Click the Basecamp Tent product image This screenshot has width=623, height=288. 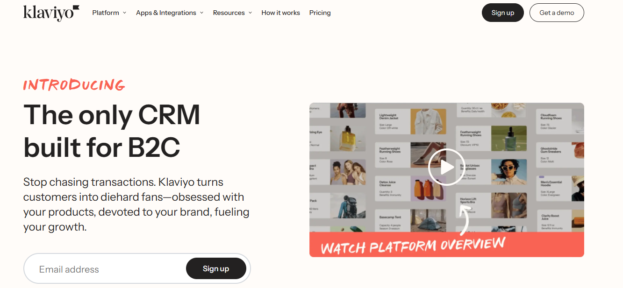428,221
